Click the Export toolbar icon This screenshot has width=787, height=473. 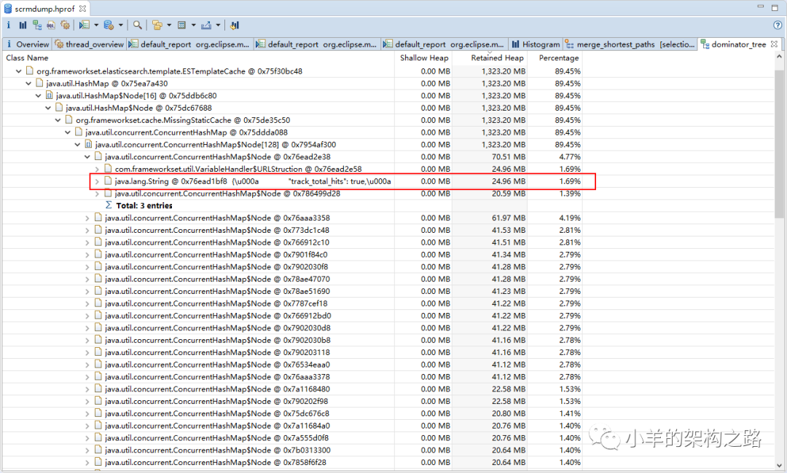(x=205, y=25)
